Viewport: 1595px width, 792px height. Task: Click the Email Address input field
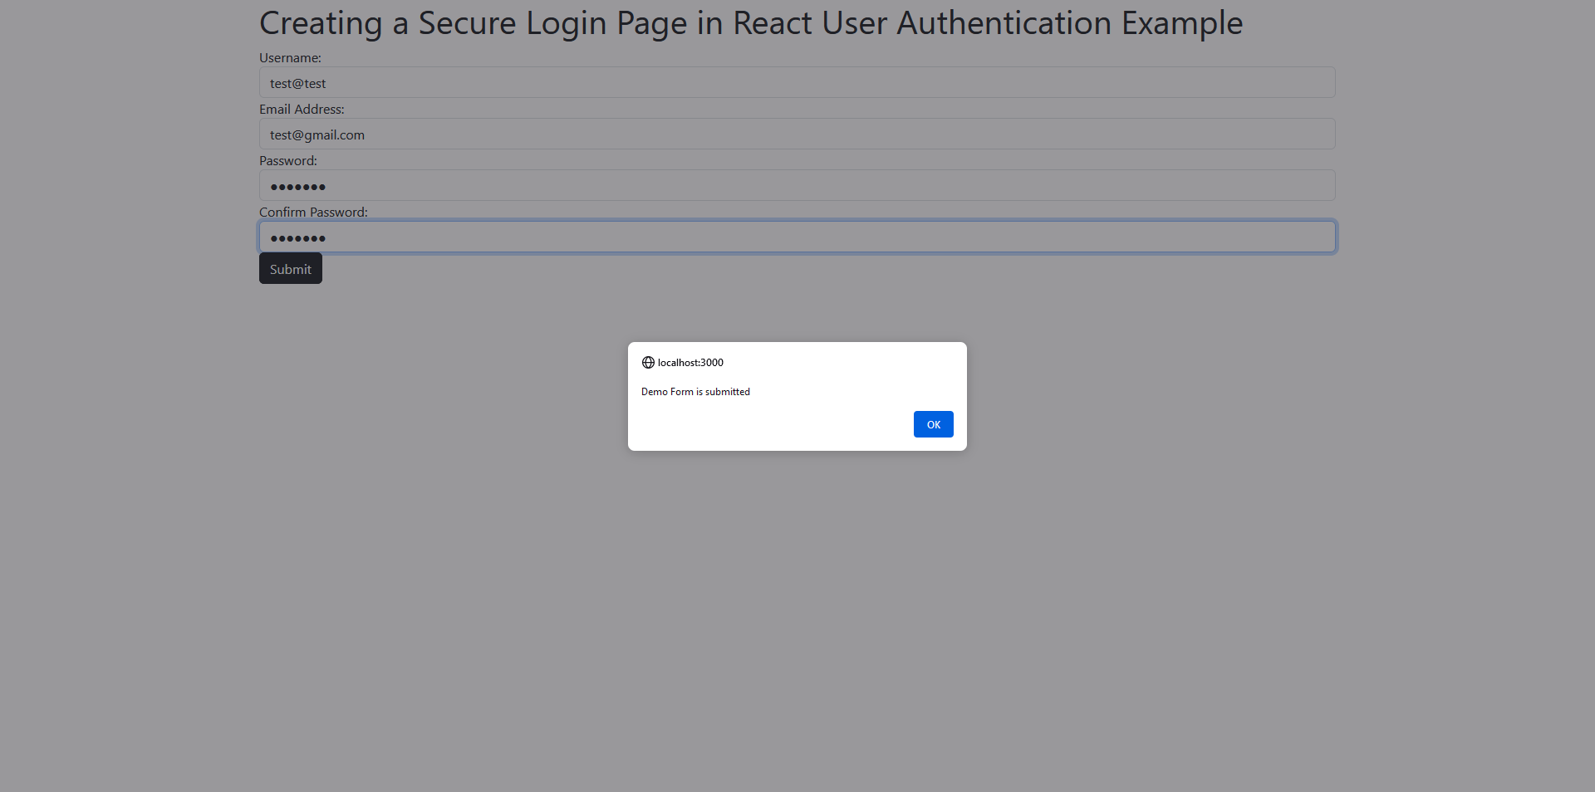797,134
